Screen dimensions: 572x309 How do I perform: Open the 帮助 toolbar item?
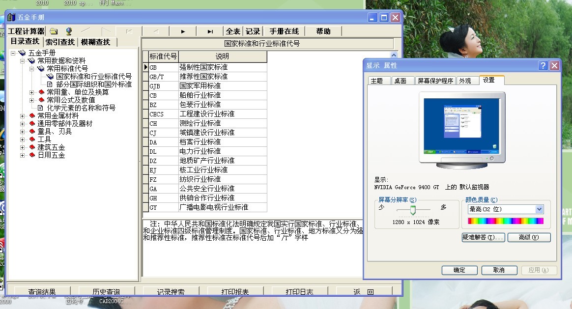[x=323, y=31]
